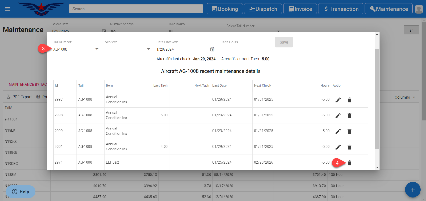Click the dialog's vertical scrollbar
426x201 pixels.
tap(377, 98)
